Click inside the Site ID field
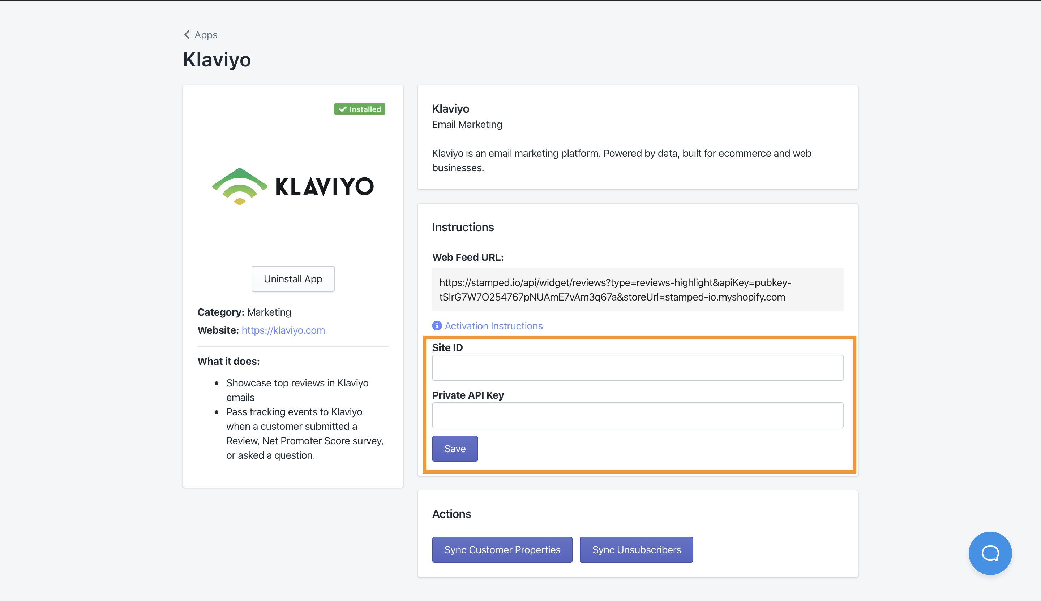This screenshot has width=1041, height=601. click(637, 367)
